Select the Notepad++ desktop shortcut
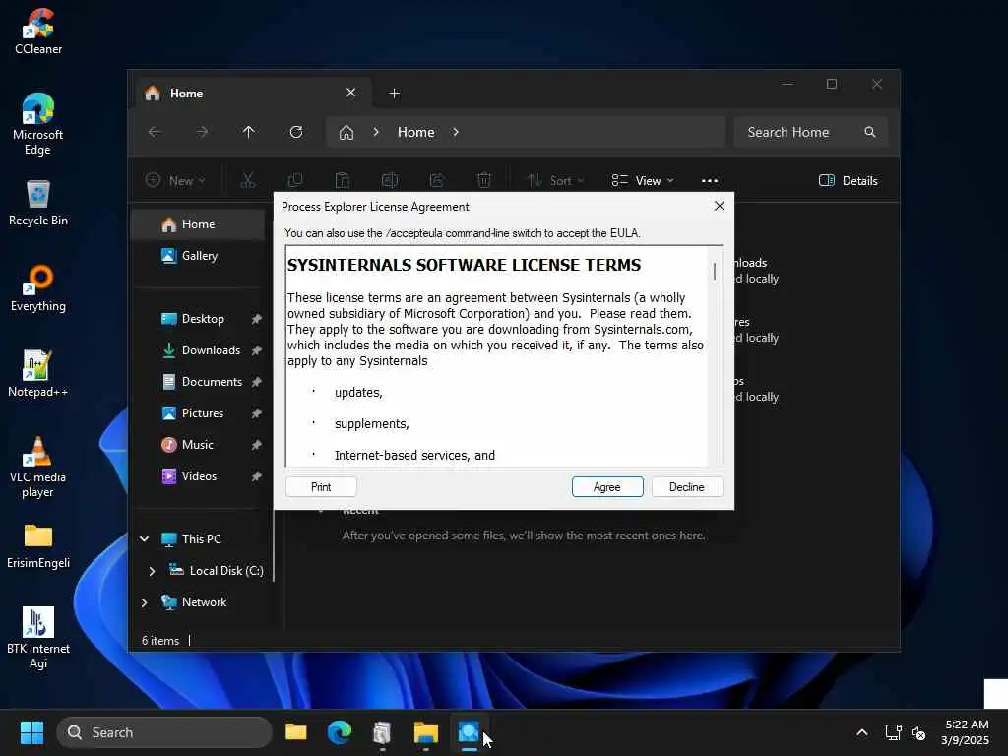 [38, 374]
